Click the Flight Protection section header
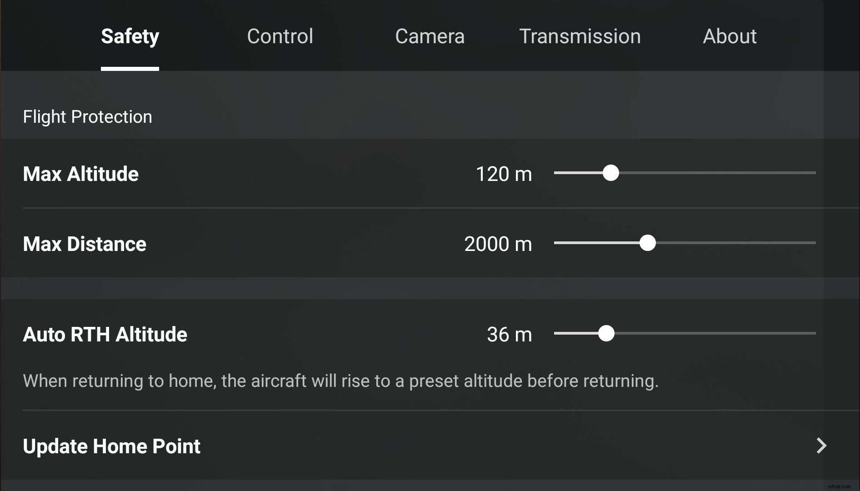 coord(88,117)
